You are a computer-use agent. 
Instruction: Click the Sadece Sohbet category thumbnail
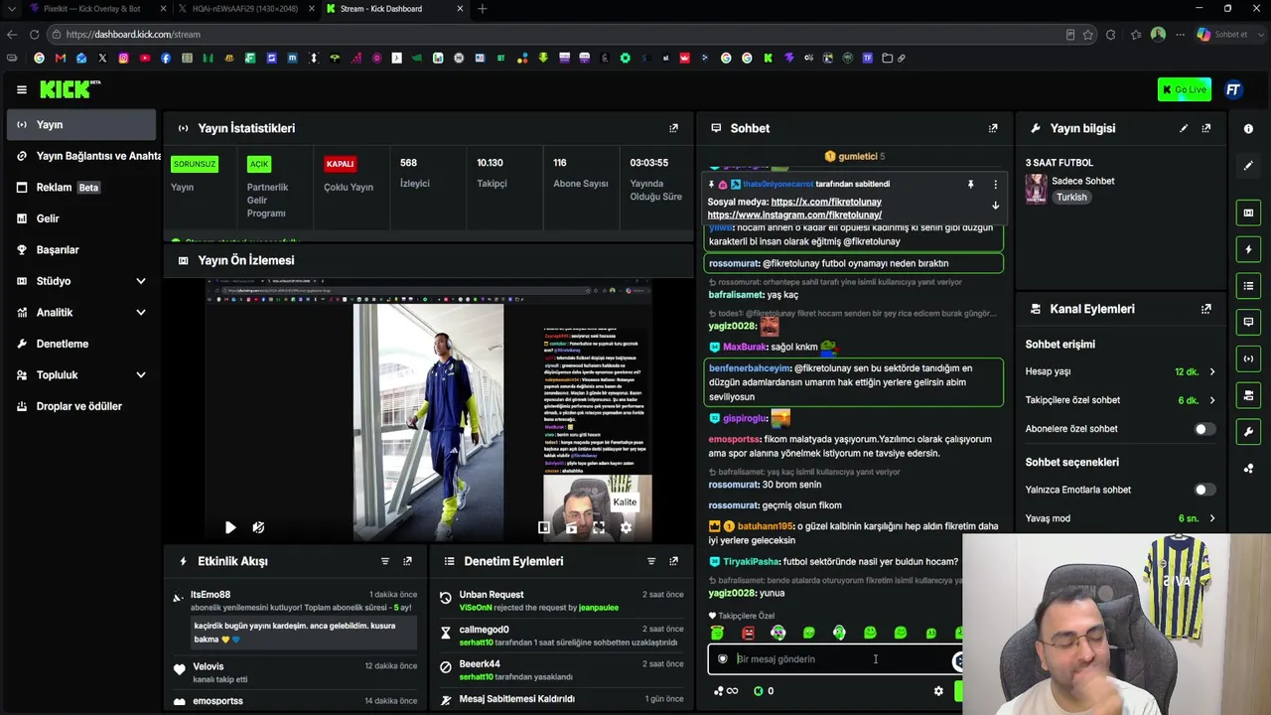(x=1036, y=189)
